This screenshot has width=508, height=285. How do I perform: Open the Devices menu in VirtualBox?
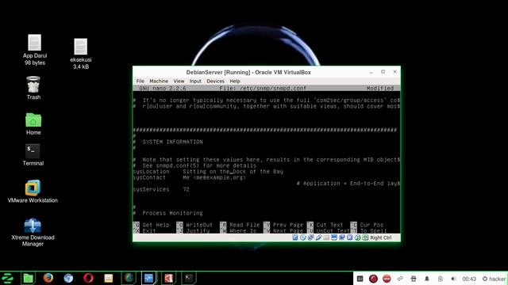point(215,81)
